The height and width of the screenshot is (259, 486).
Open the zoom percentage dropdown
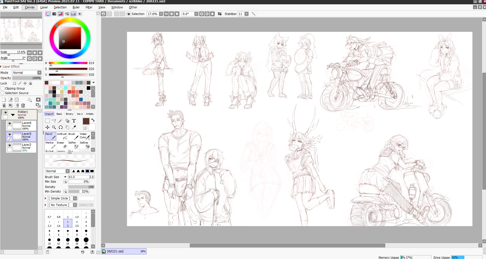(161, 14)
